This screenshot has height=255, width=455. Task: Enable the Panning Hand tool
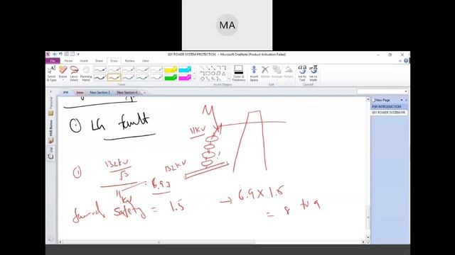pyautogui.click(x=86, y=74)
